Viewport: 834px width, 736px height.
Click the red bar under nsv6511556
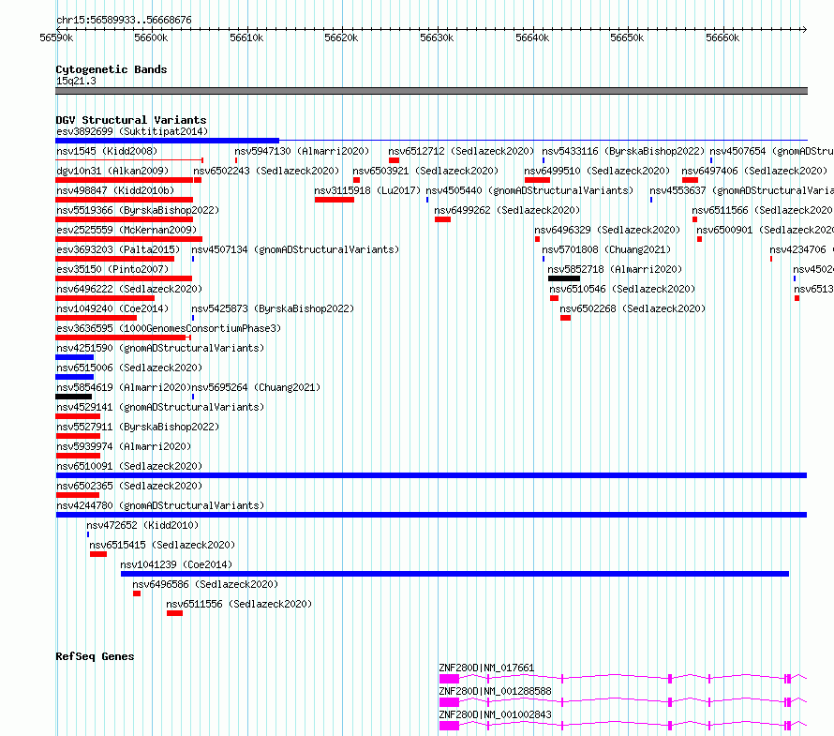174,613
